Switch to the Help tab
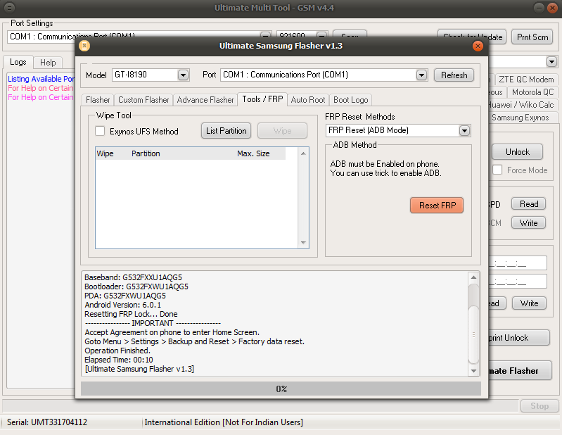This screenshot has width=562, height=435. pos(48,63)
